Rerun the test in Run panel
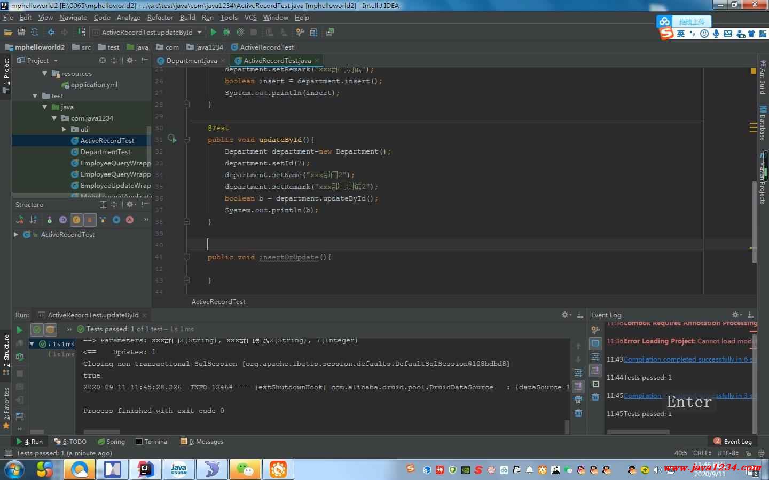Viewport: 769px width, 480px height. pos(20,330)
